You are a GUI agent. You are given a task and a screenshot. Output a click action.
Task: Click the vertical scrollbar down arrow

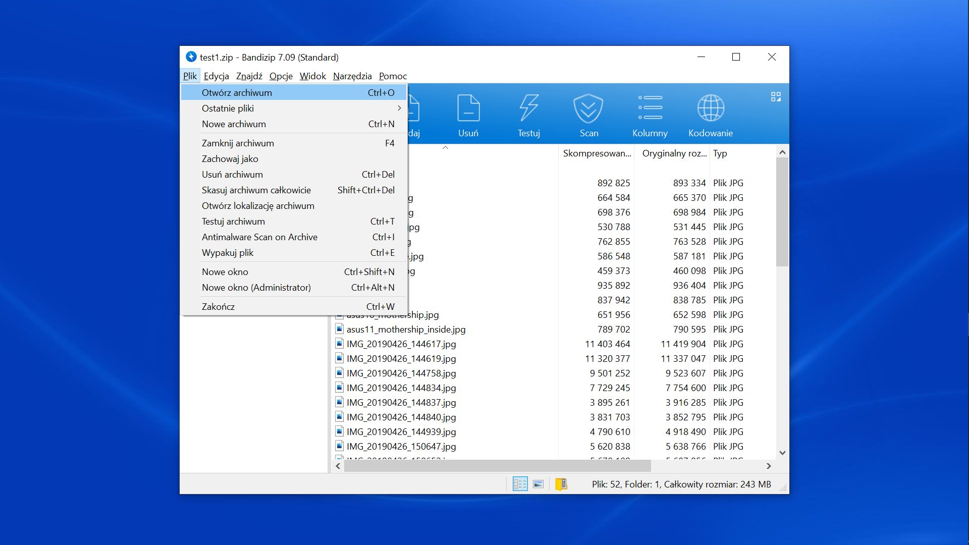[x=782, y=453]
